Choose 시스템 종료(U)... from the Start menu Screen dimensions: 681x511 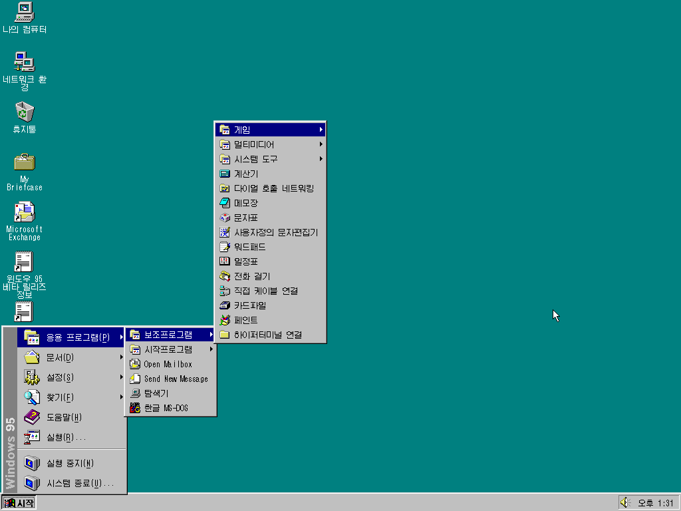pyautogui.click(x=71, y=484)
